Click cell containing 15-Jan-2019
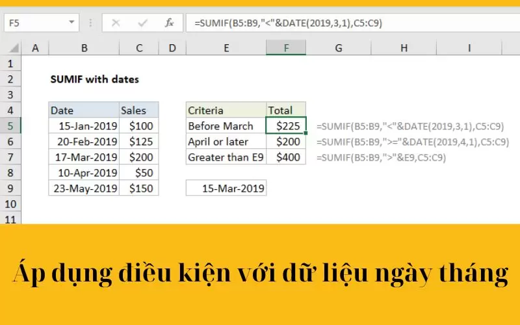The width and height of the screenshot is (520, 325). point(84,125)
